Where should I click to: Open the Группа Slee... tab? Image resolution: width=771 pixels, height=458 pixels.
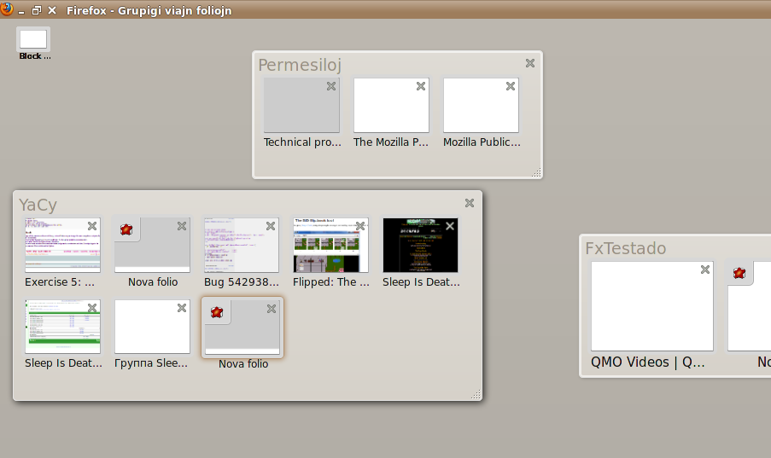(152, 326)
